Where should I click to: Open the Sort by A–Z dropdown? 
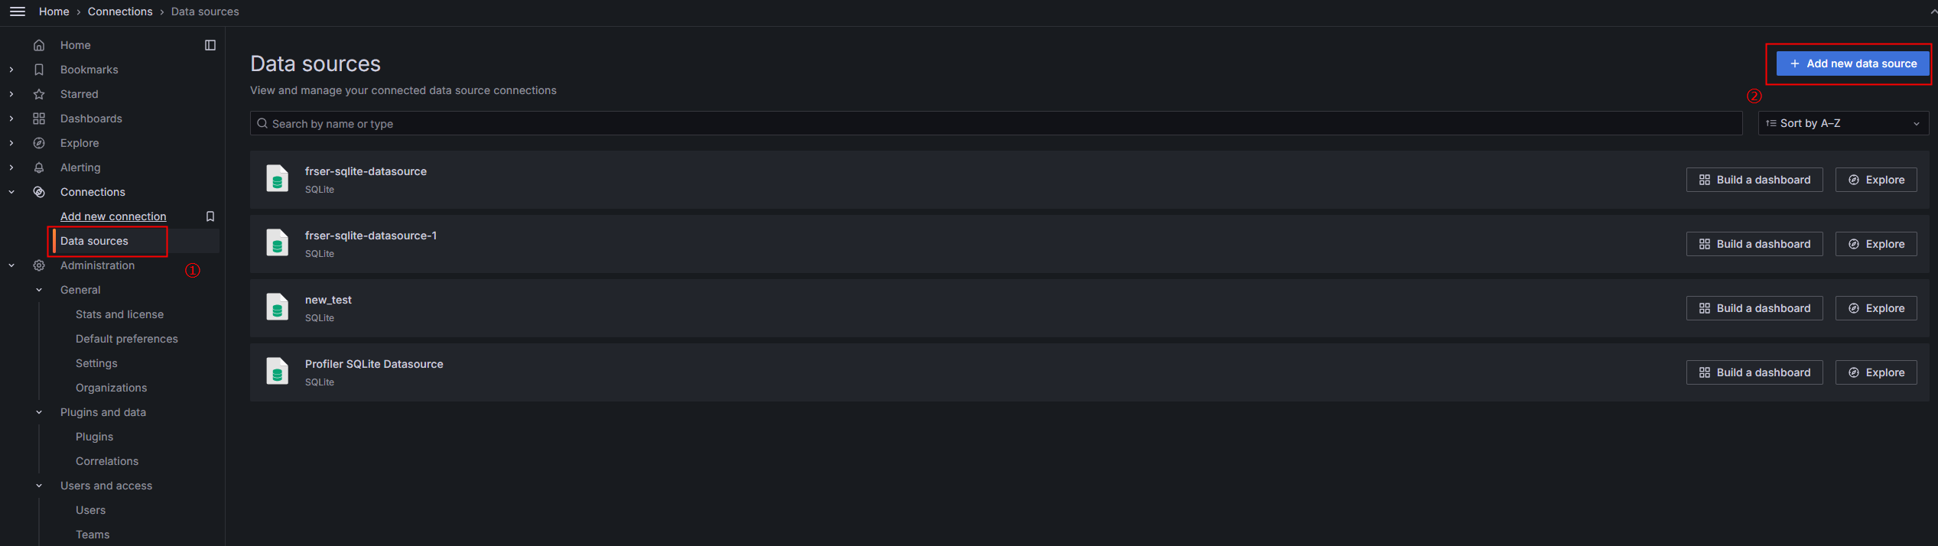[1843, 123]
